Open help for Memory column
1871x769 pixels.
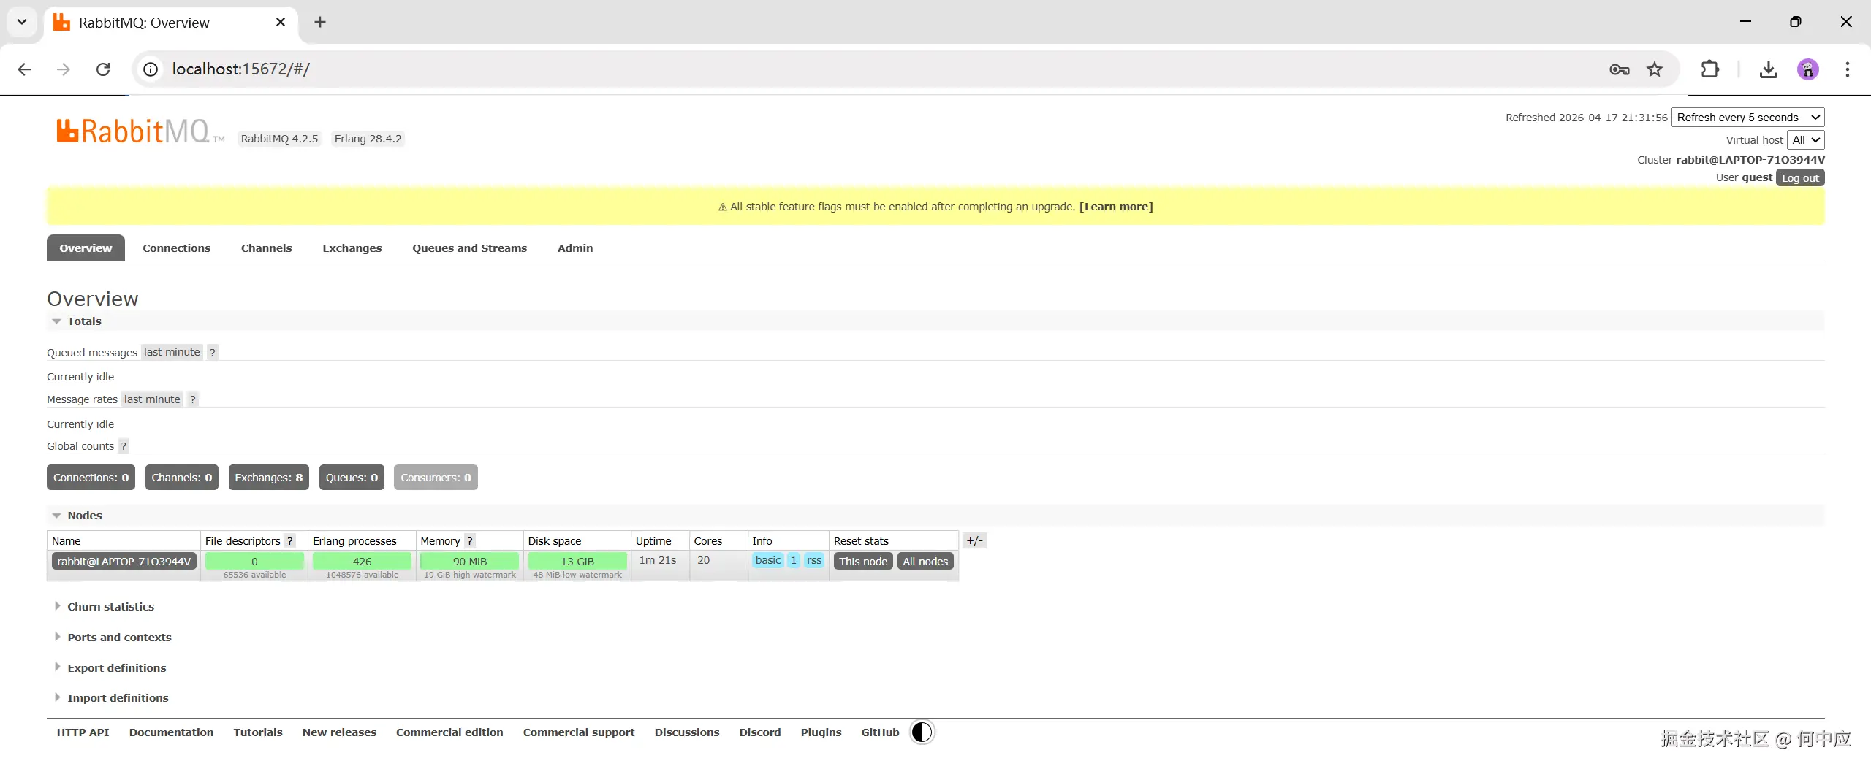point(470,541)
